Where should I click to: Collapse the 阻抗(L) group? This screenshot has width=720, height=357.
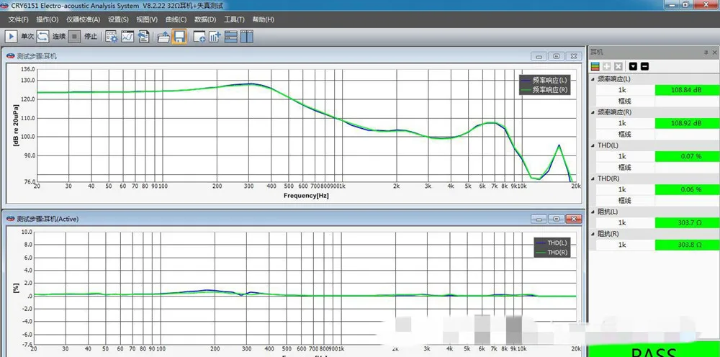tap(593, 212)
